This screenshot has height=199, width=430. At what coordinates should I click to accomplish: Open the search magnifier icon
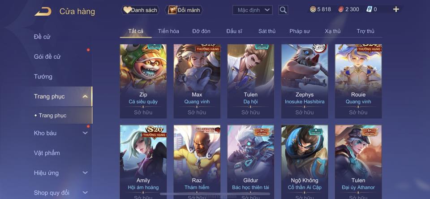[283, 10]
